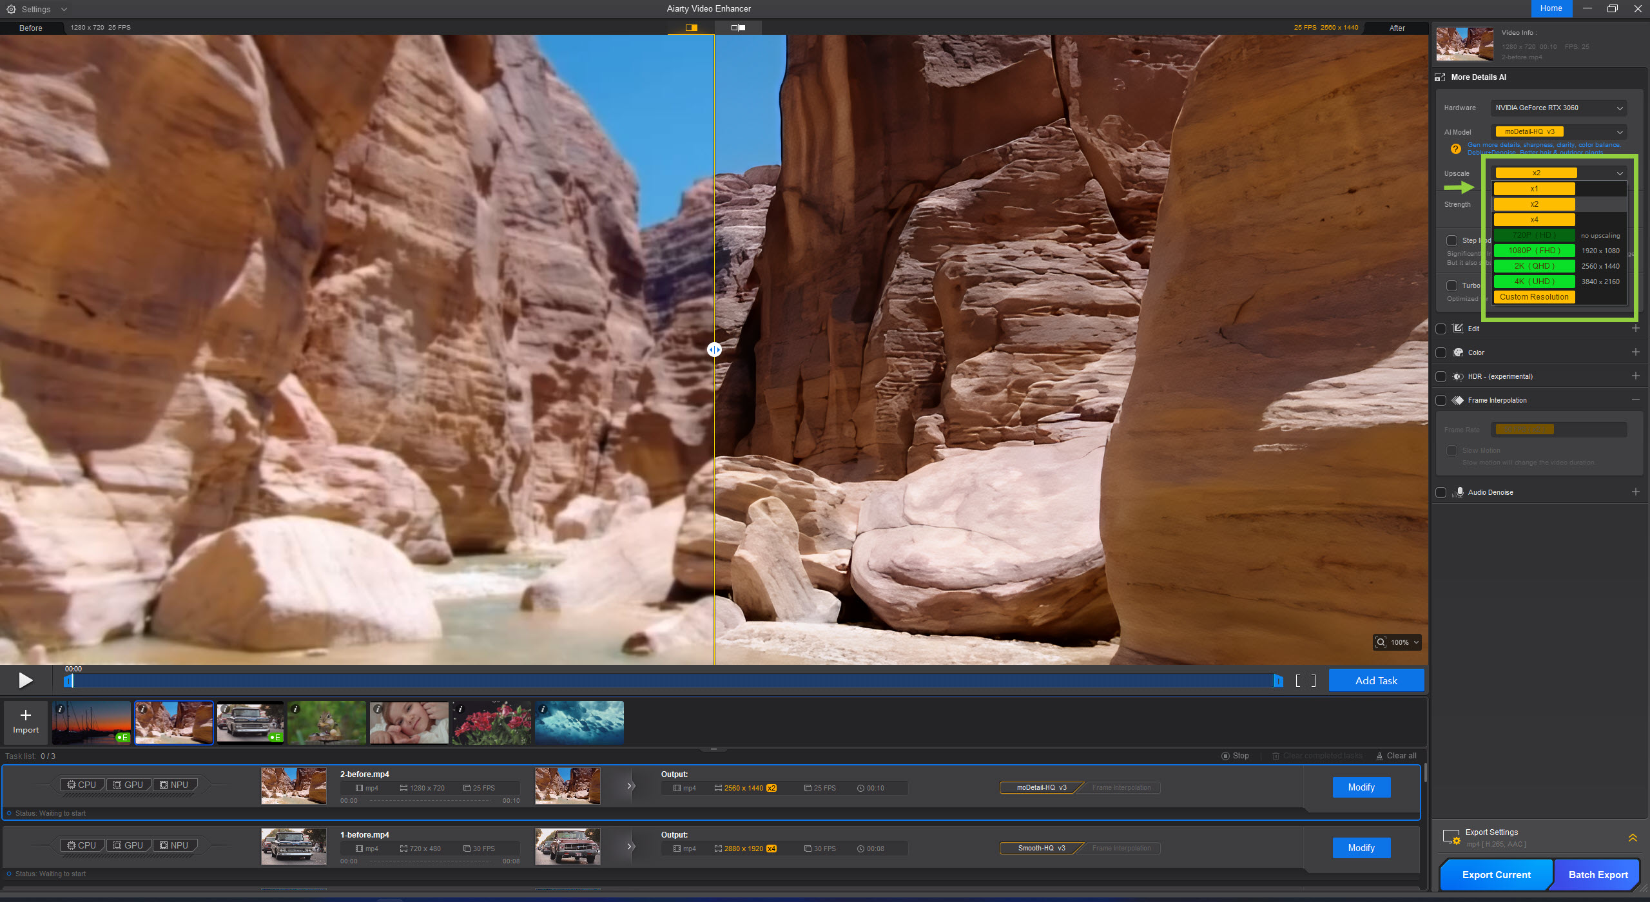Open the AI Model dropdown
1650x902 pixels.
point(1558,132)
